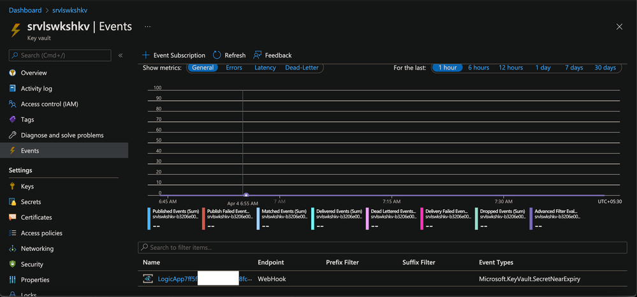The height and width of the screenshot is (297, 637).
Task: Sort by the Prefix Filter column header
Action: point(342,263)
